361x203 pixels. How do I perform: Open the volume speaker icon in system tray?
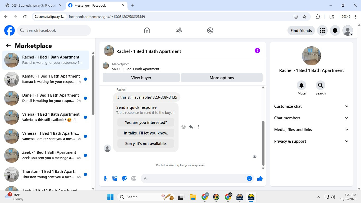click(333, 197)
